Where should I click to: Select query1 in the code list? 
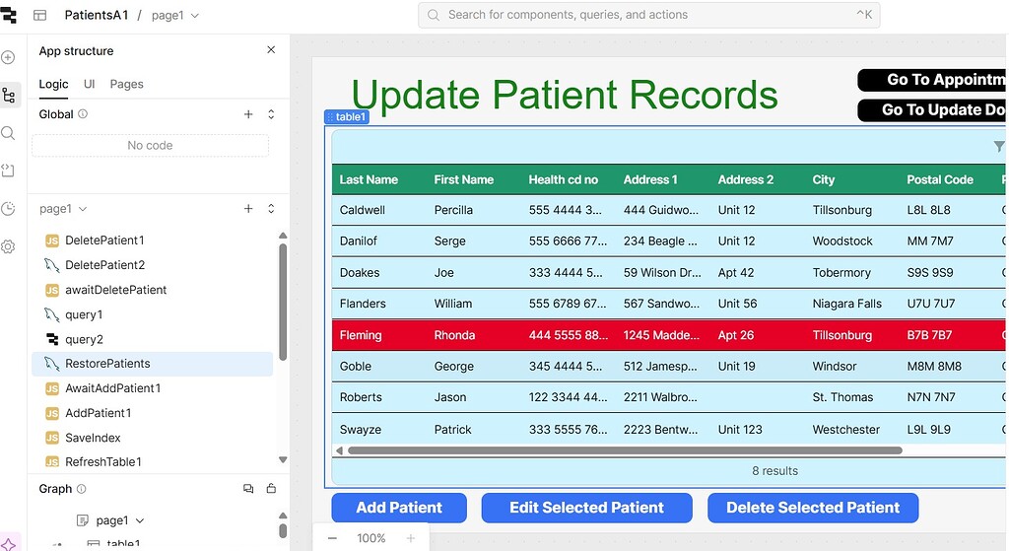pyautogui.click(x=153, y=314)
